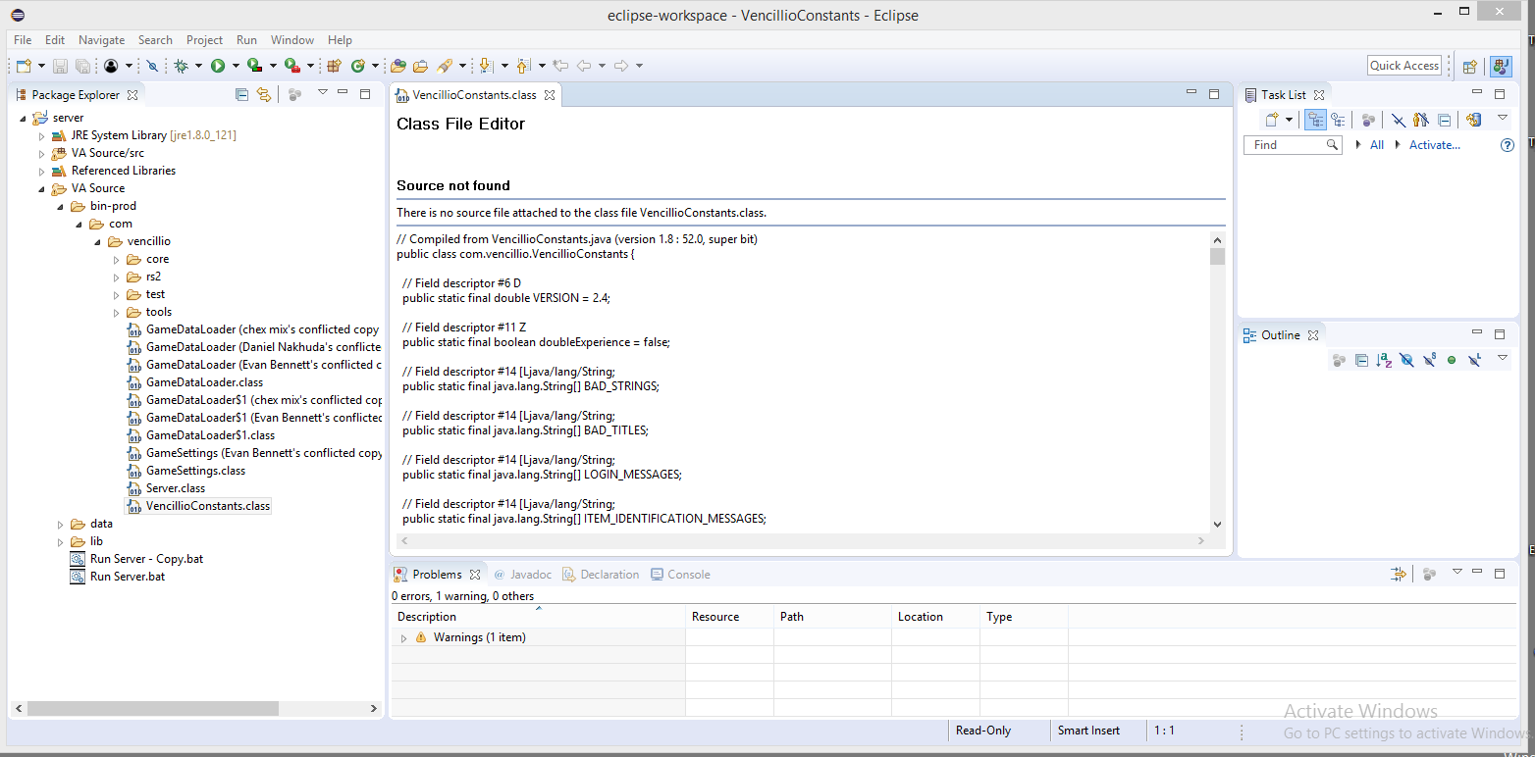Click the External Tools run icon
The height and width of the screenshot is (757, 1535).
tap(291, 66)
